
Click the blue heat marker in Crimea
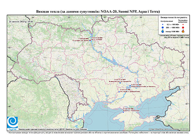[x=123, y=112]
